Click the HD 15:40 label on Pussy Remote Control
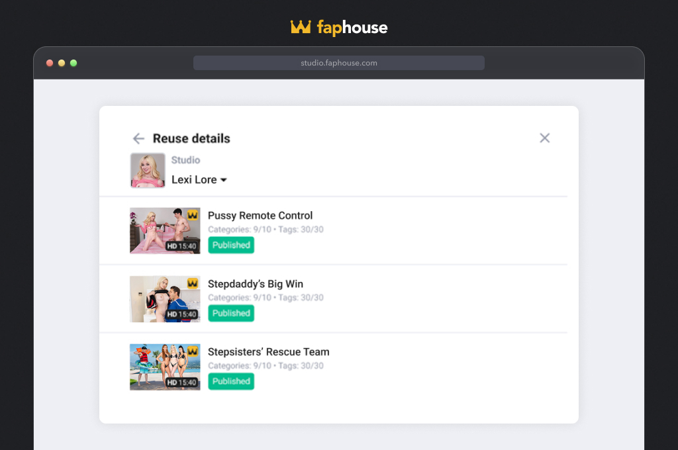The height and width of the screenshot is (450, 678). click(181, 246)
